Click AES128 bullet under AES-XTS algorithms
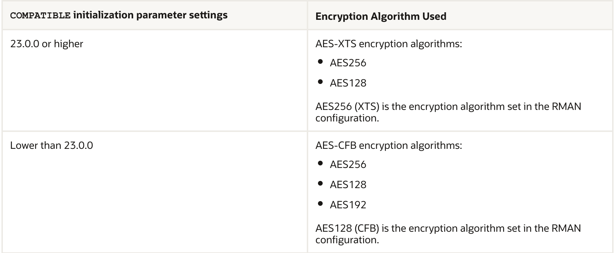 (348, 83)
